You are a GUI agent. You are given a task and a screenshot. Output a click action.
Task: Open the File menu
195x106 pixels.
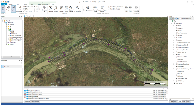click(4, 4)
